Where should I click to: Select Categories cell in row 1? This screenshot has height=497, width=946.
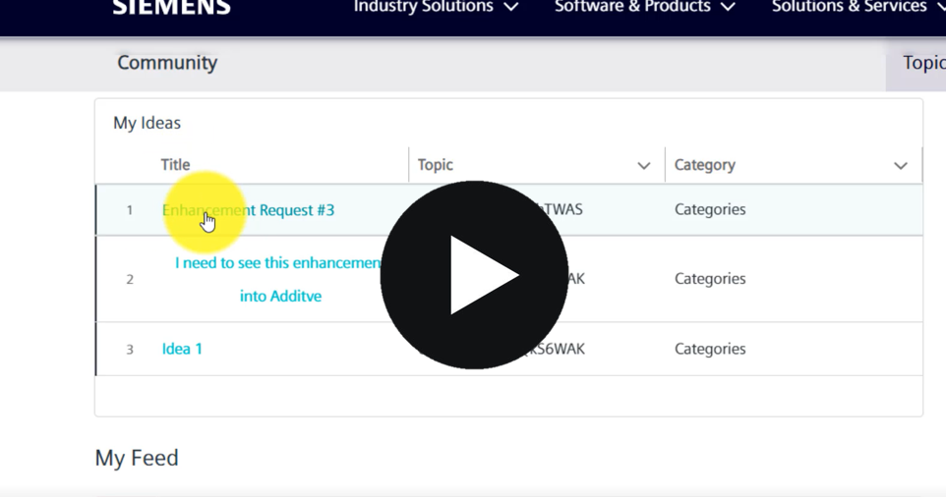(x=710, y=209)
